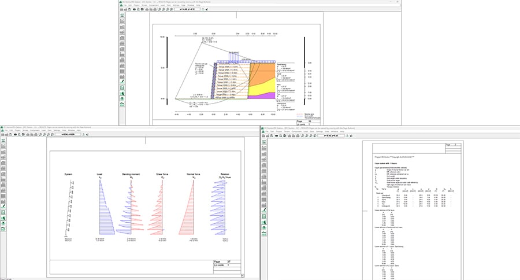Viewport: 520px width, 280px height.
Task: Open the Project menu in the top window
Action: pos(136,5)
